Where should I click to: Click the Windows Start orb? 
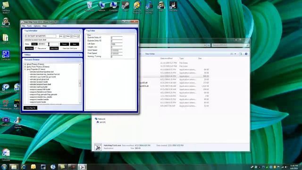[4, 167]
